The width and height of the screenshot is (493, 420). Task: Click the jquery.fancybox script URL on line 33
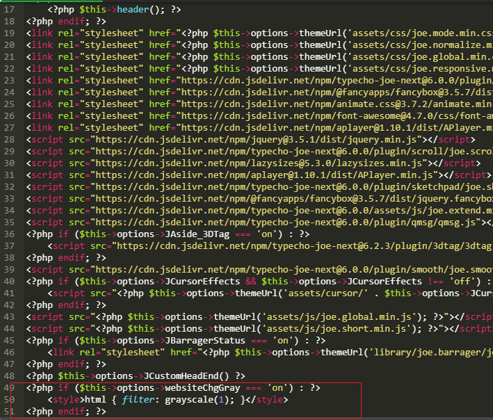(294, 199)
